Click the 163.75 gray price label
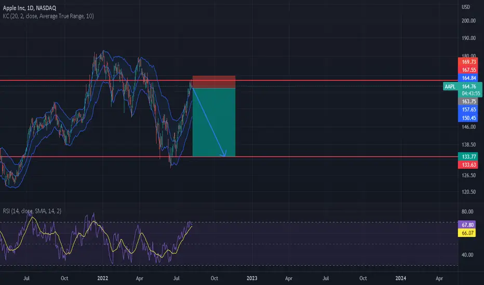The image size is (484, 285). click(468, 102)
